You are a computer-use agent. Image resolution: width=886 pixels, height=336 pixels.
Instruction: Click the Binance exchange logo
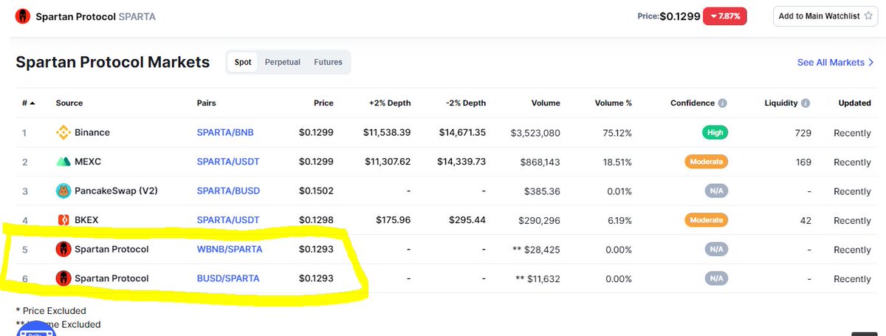point(63,133)
